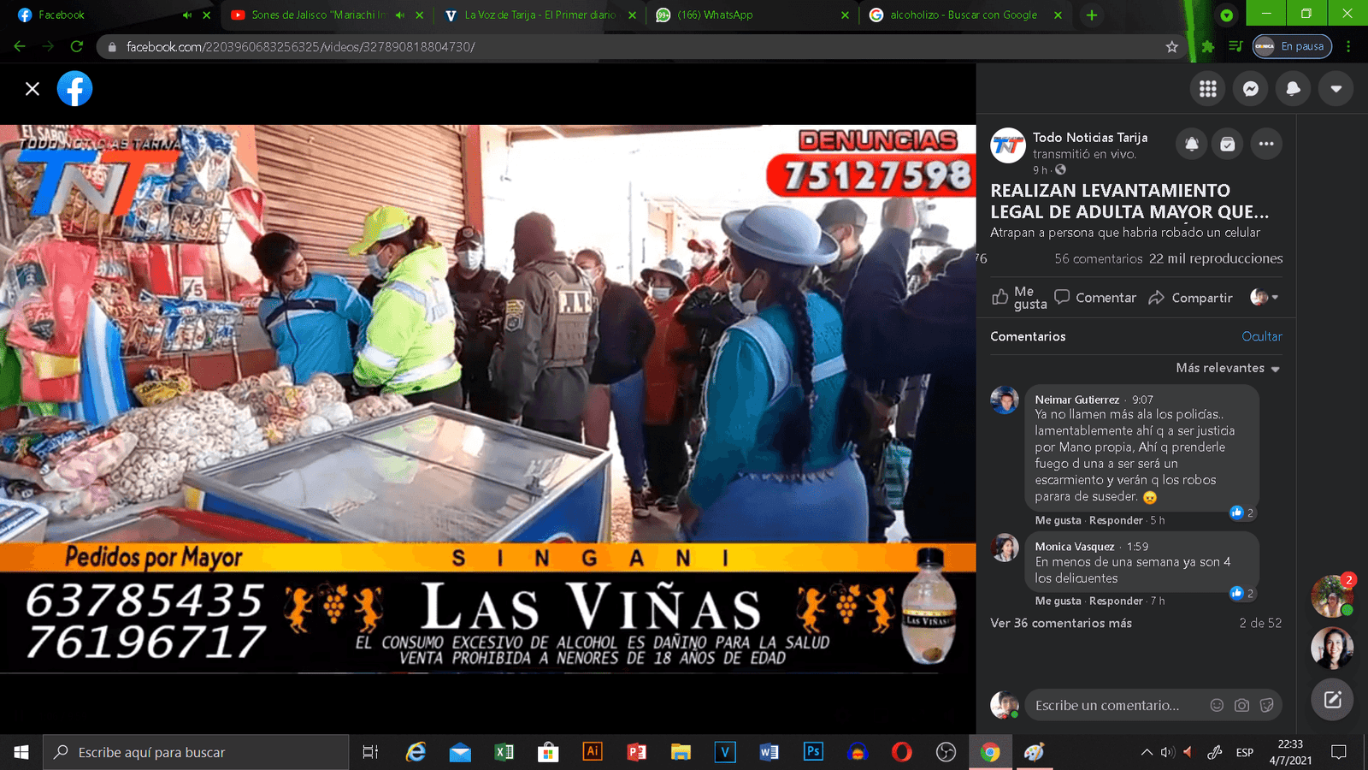
Task: Open the account dropdown arrow
Action: pyautogui.click(x=1336, y=89)
